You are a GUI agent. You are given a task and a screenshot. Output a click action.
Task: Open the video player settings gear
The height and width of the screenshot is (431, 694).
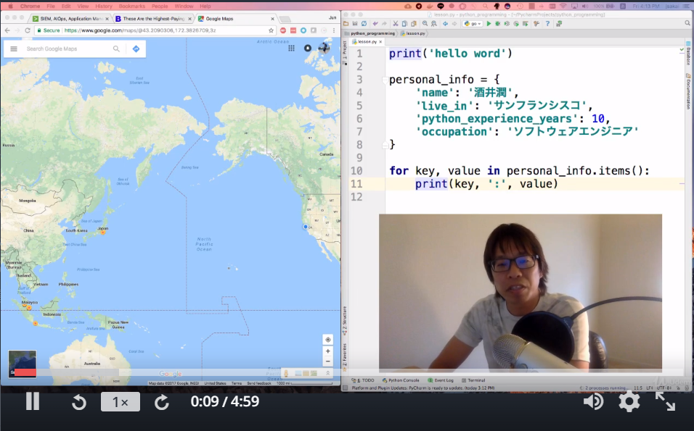point(629,401)
